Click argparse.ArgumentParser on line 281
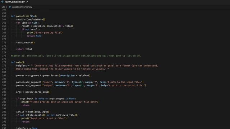Viewport: 230px width, 129px height. [43, 76]
